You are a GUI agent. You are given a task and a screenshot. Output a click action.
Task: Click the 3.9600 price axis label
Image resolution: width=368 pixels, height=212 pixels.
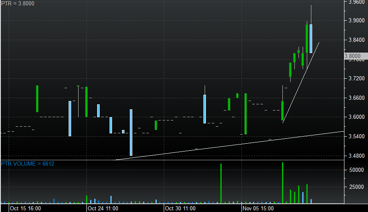pyautogui.click(x=356, y=2)
